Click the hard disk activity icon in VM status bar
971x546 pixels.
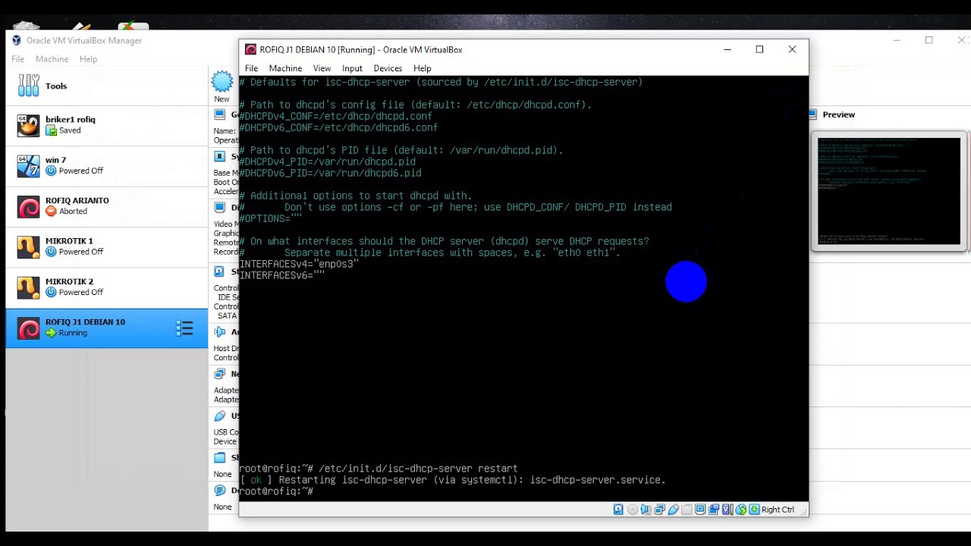pos(618,510)
